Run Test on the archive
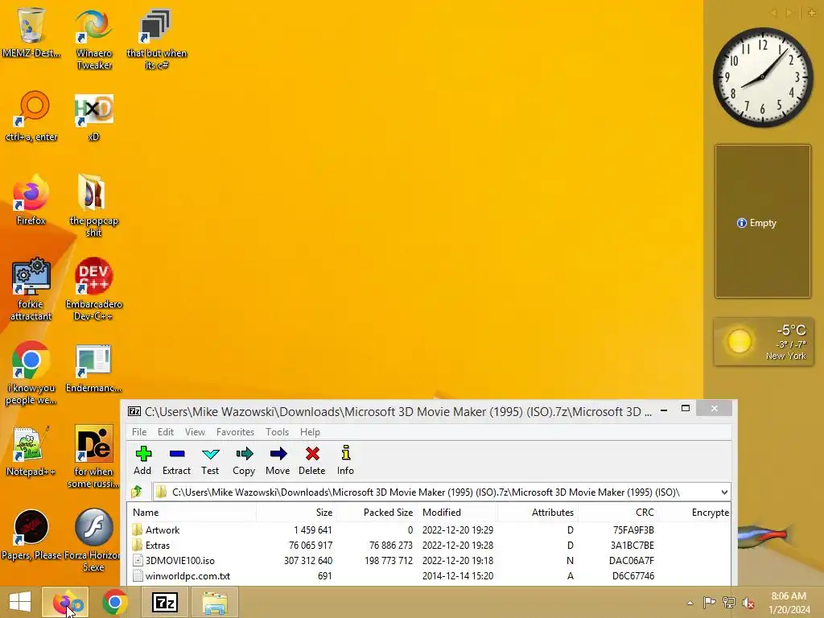 (210, 460)
